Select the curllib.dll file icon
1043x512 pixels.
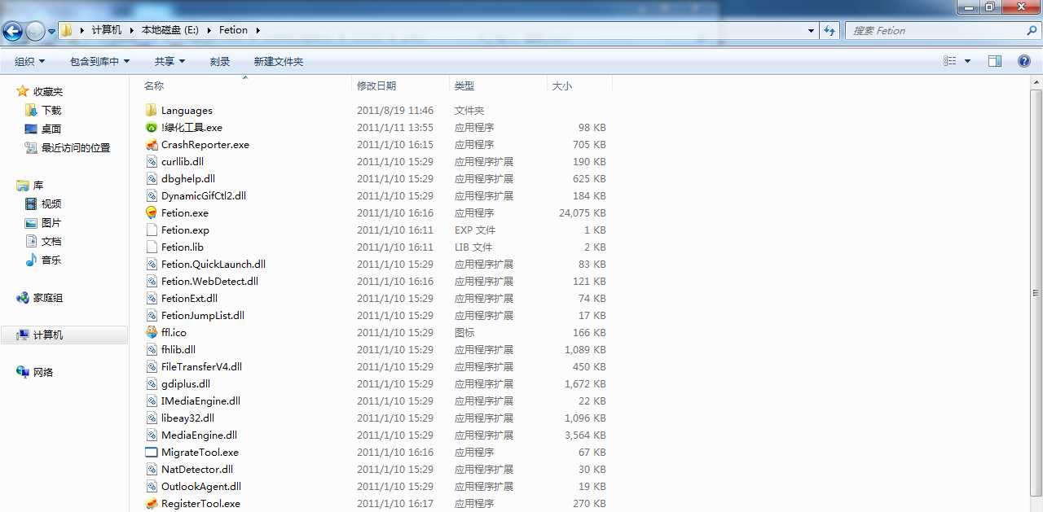pos(151,161)
